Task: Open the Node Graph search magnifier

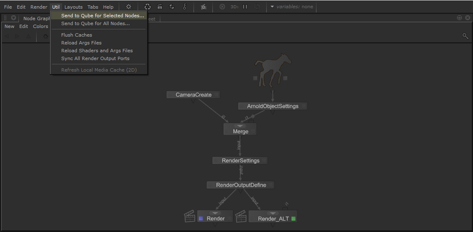Action: (x=465, y=36)
